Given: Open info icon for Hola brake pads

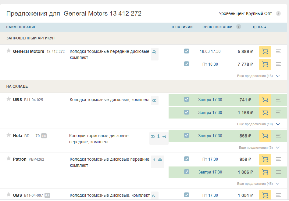Looking at the screenshot, I should (159, 136).
